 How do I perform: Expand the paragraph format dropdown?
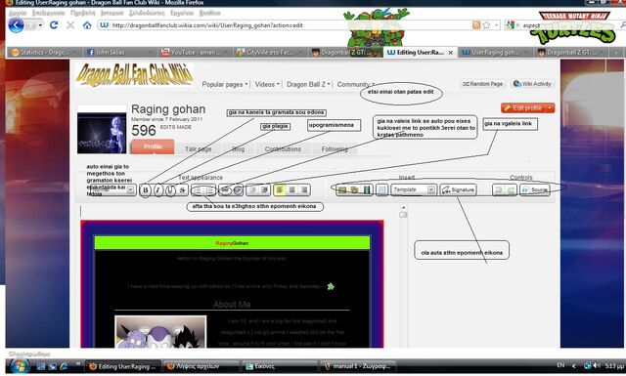pos(130,190)
